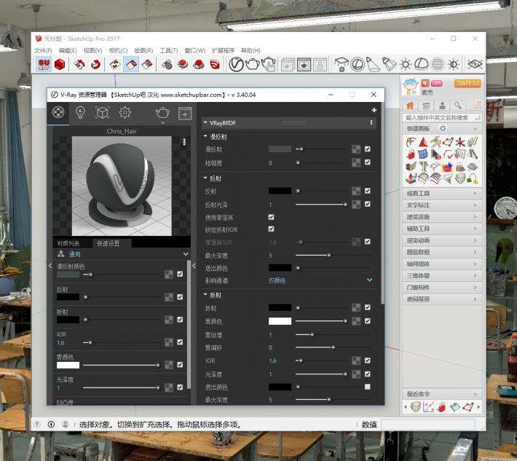
Task: Click the SUAPP red icon in toolbar
Action: tap(44, 65)
